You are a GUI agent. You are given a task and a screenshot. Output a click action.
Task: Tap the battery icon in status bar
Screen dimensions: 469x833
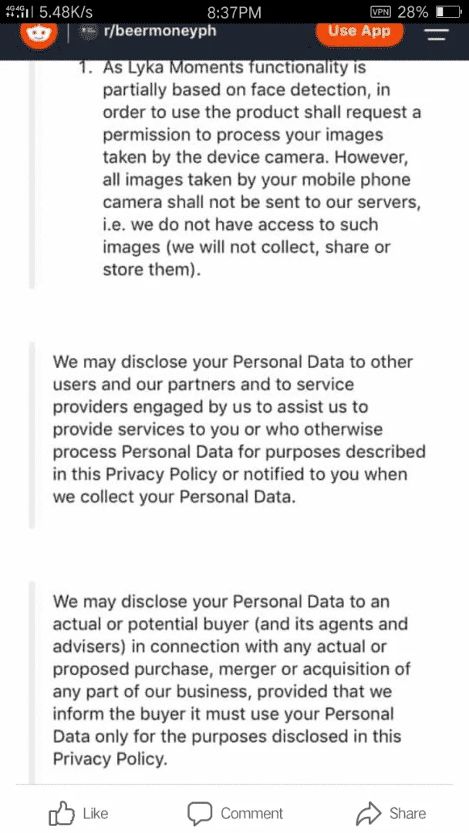point(448,12)
